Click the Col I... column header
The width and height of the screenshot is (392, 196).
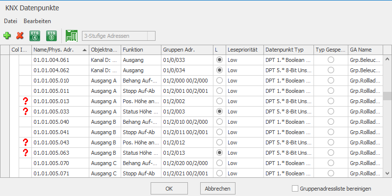pyautogui.click(x=21, y=50)
